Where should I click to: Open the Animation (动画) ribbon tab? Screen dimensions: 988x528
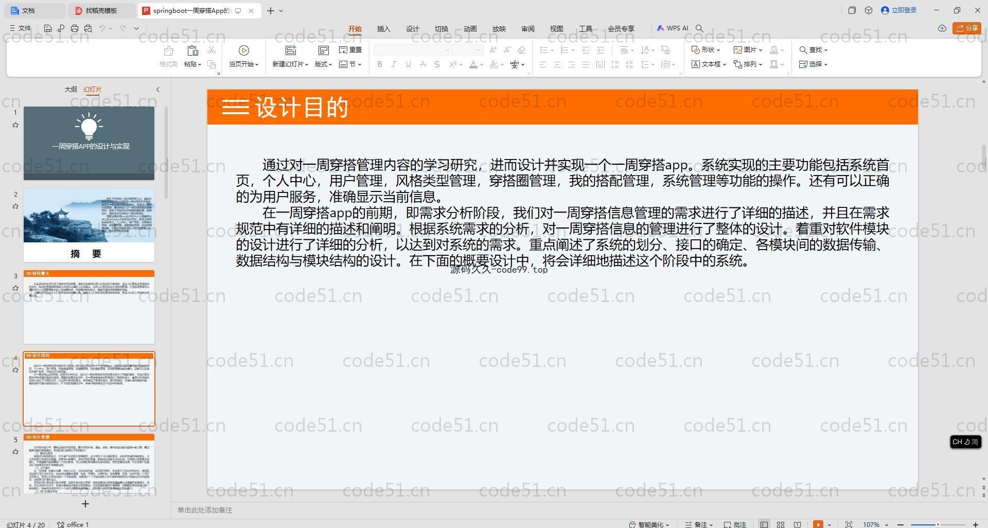(x=470, y=29)
